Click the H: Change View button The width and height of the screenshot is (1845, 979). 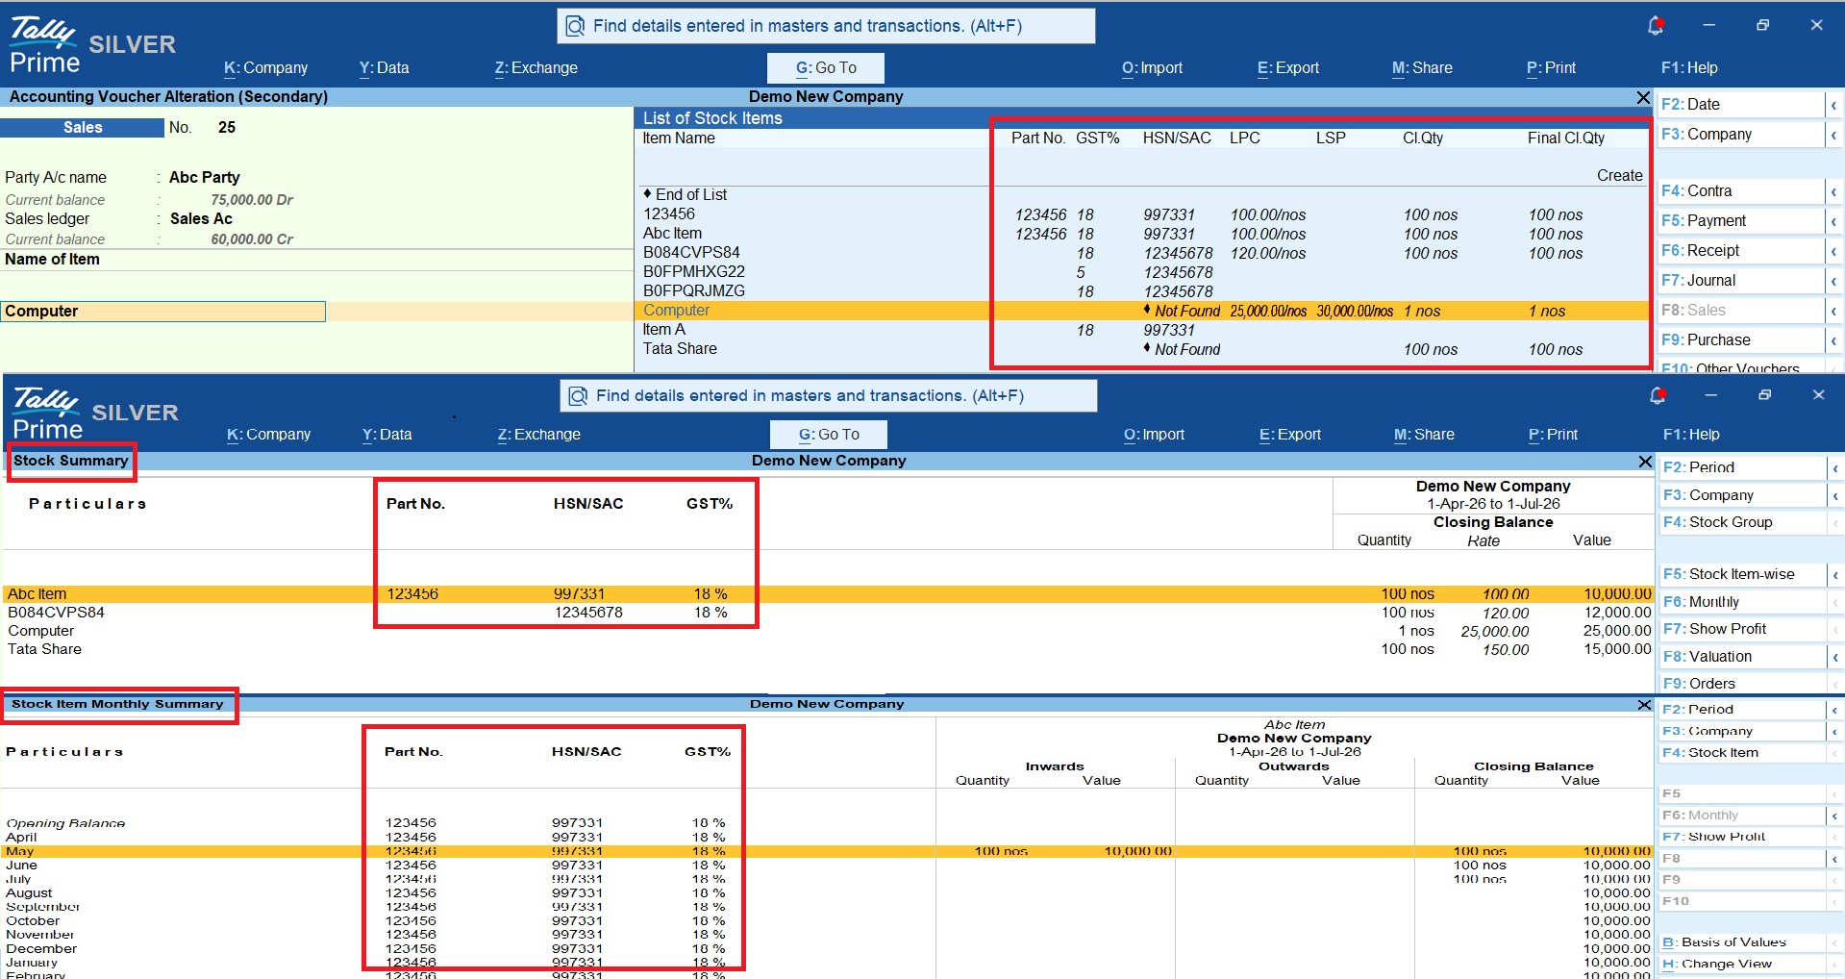[1742, 964]
